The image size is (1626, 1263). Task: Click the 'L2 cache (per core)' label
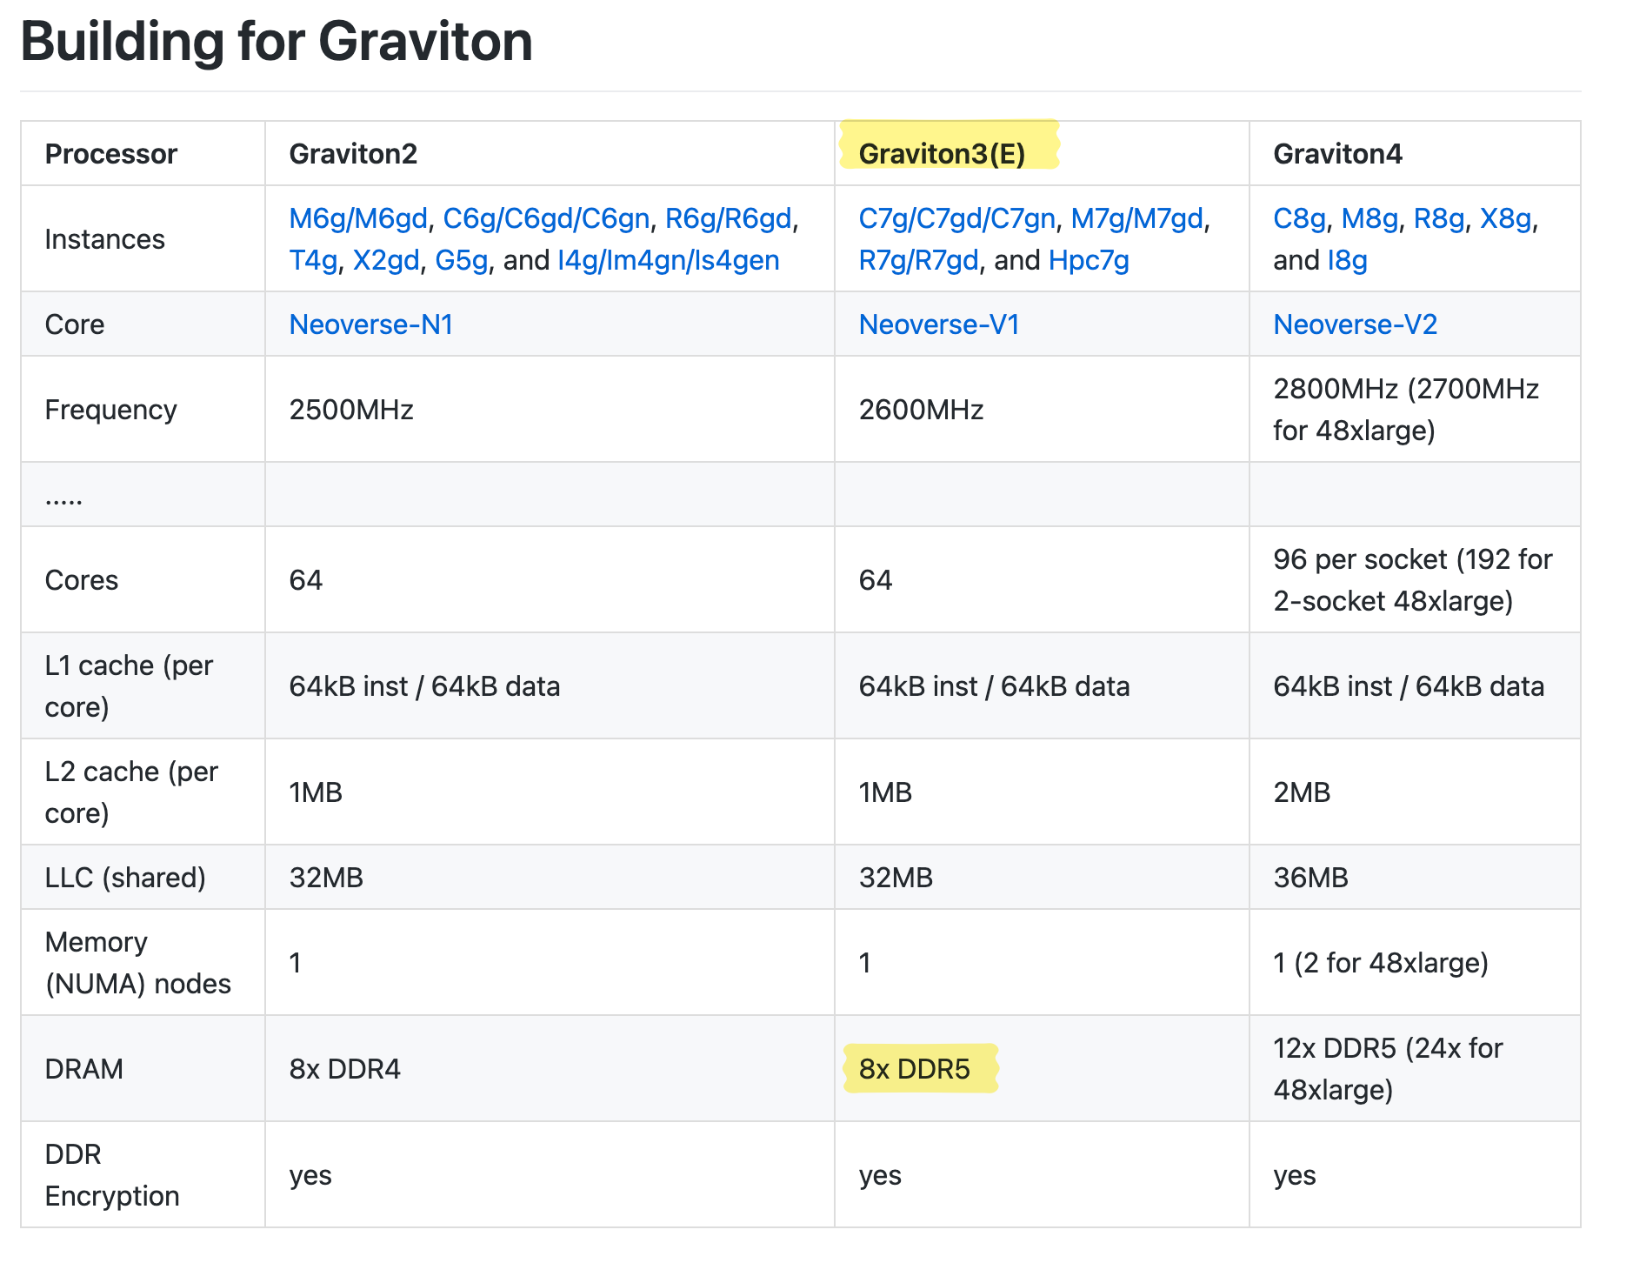click(131, 792)
